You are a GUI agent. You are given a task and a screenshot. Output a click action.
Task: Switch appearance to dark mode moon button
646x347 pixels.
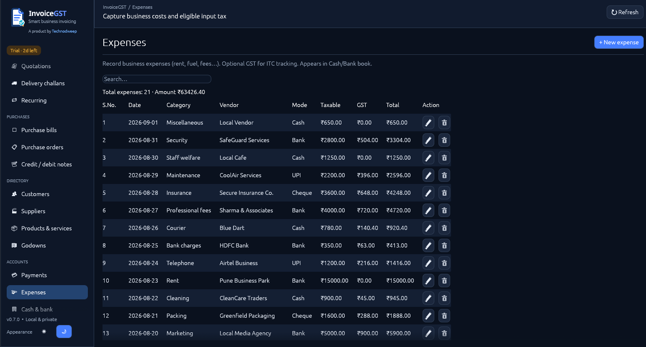[64, 332]
